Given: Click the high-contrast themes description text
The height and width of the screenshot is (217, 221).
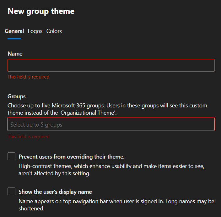Looking at the screenshot, I should 111,166.
